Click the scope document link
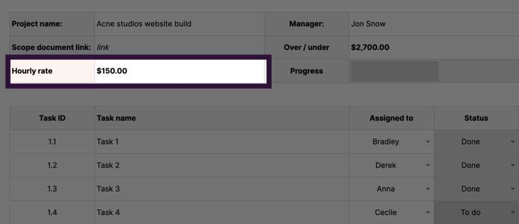This screenshot has width=519, height=224. [103, 48]
